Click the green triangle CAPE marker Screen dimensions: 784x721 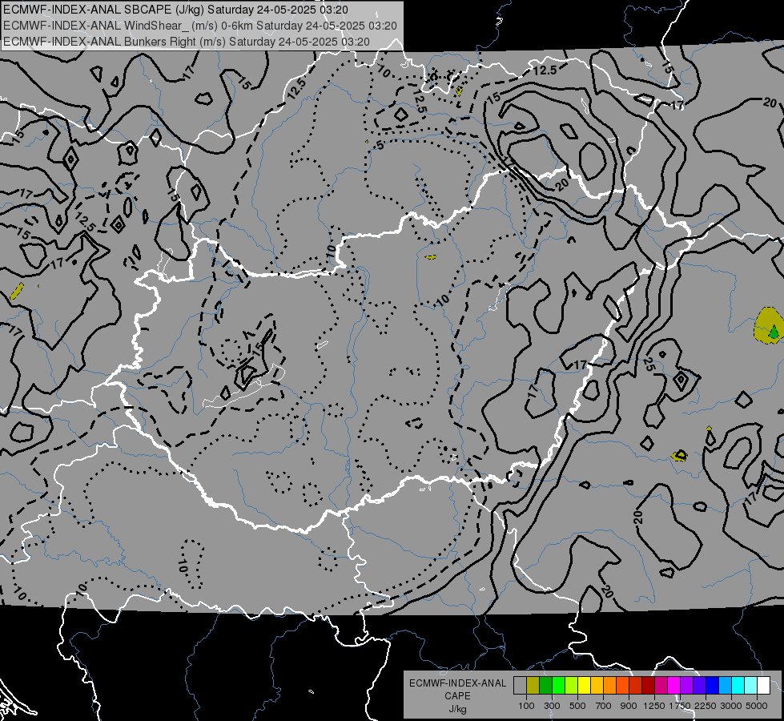coord(774,331)
